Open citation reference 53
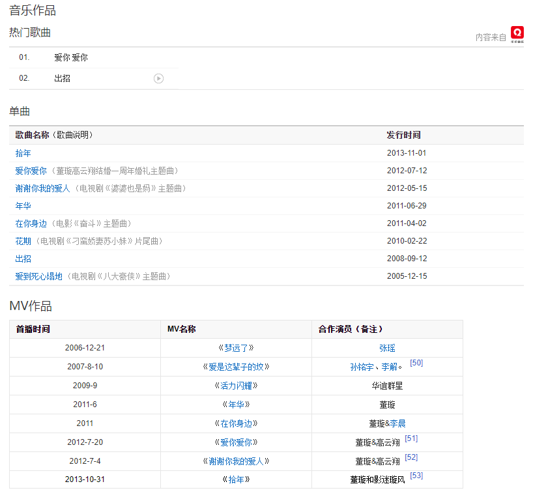This screenshot has height=499, width=533. click(x=416, y=476)
